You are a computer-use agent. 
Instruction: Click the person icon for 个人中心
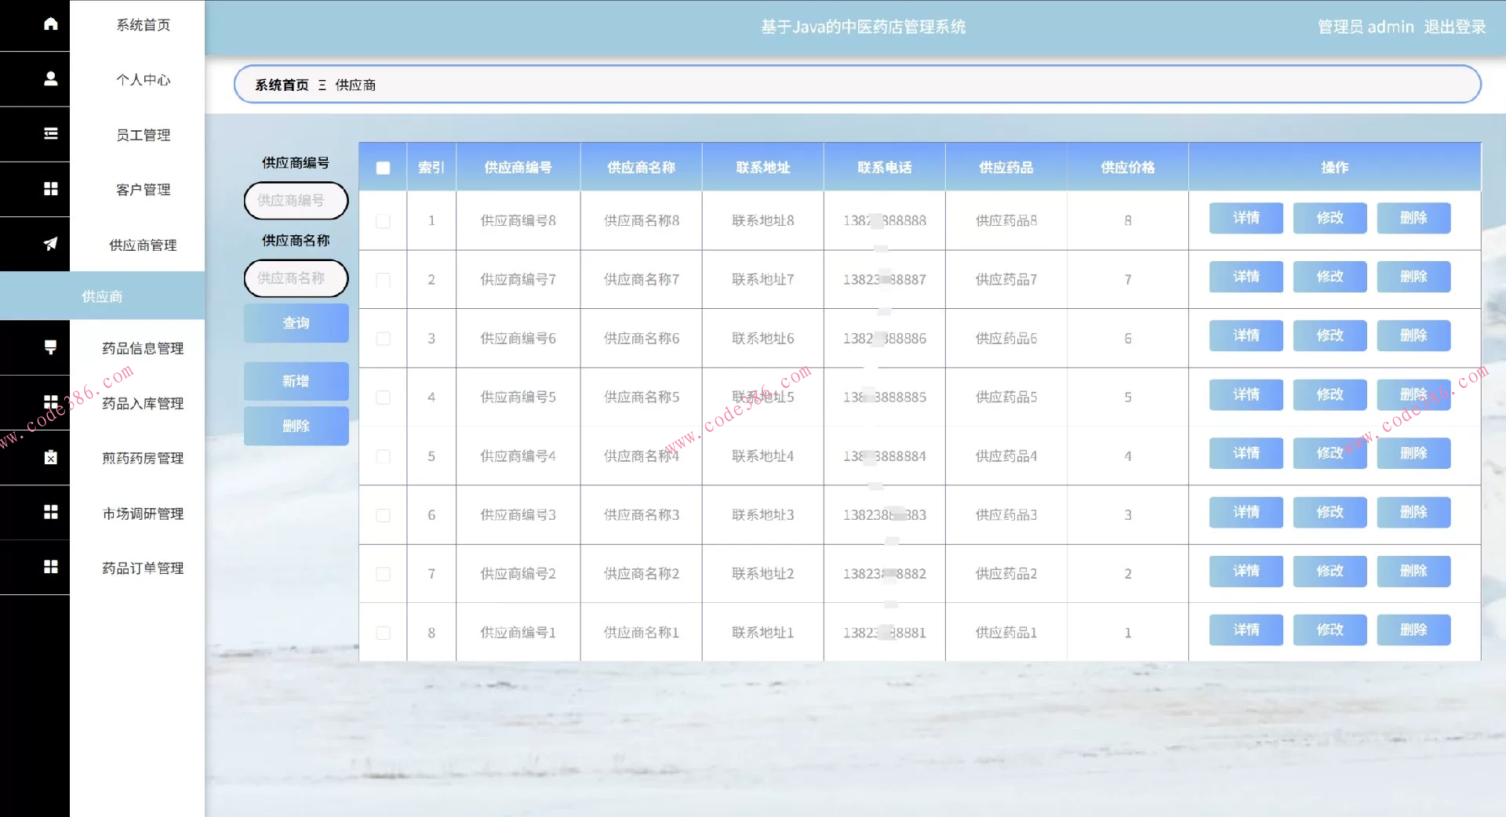(50, 79)
